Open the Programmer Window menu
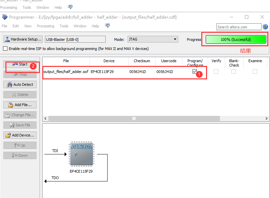 point(80,26)
